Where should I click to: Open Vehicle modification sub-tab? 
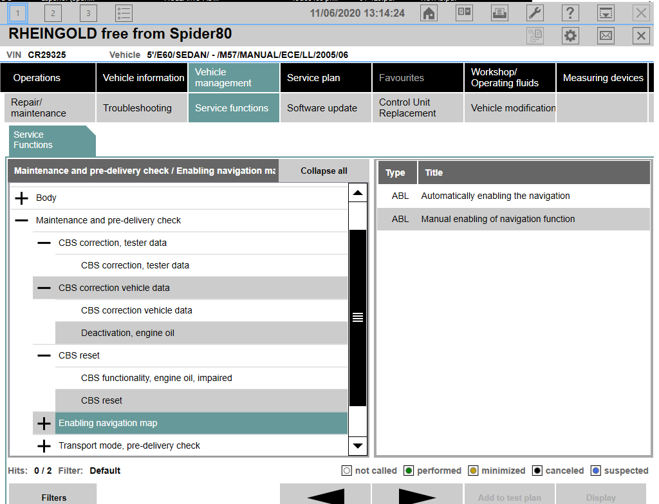[510, 108]
